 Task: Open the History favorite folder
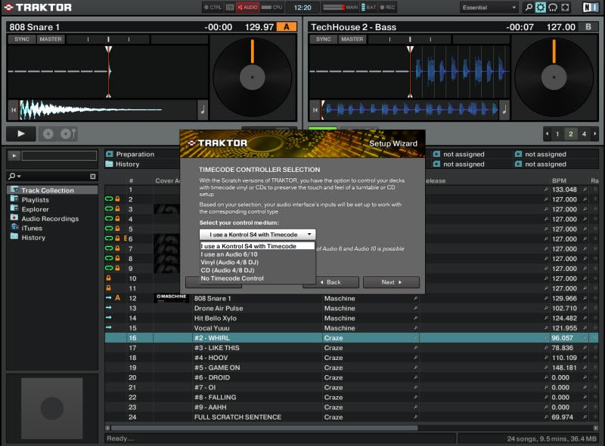pos(123,164)
